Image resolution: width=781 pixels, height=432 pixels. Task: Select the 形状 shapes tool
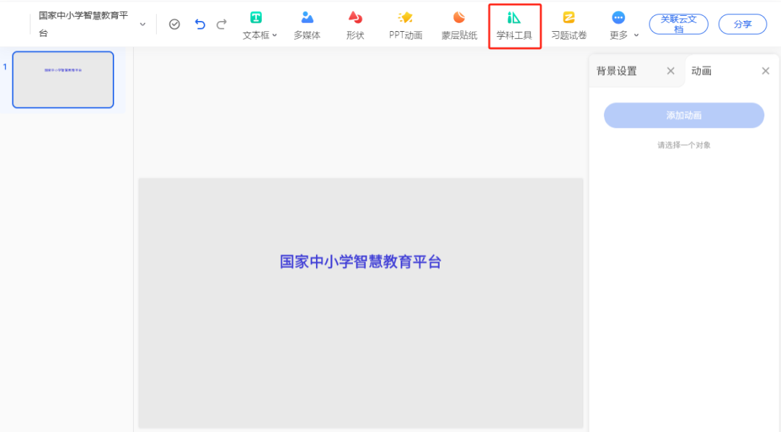click(355, 24)
